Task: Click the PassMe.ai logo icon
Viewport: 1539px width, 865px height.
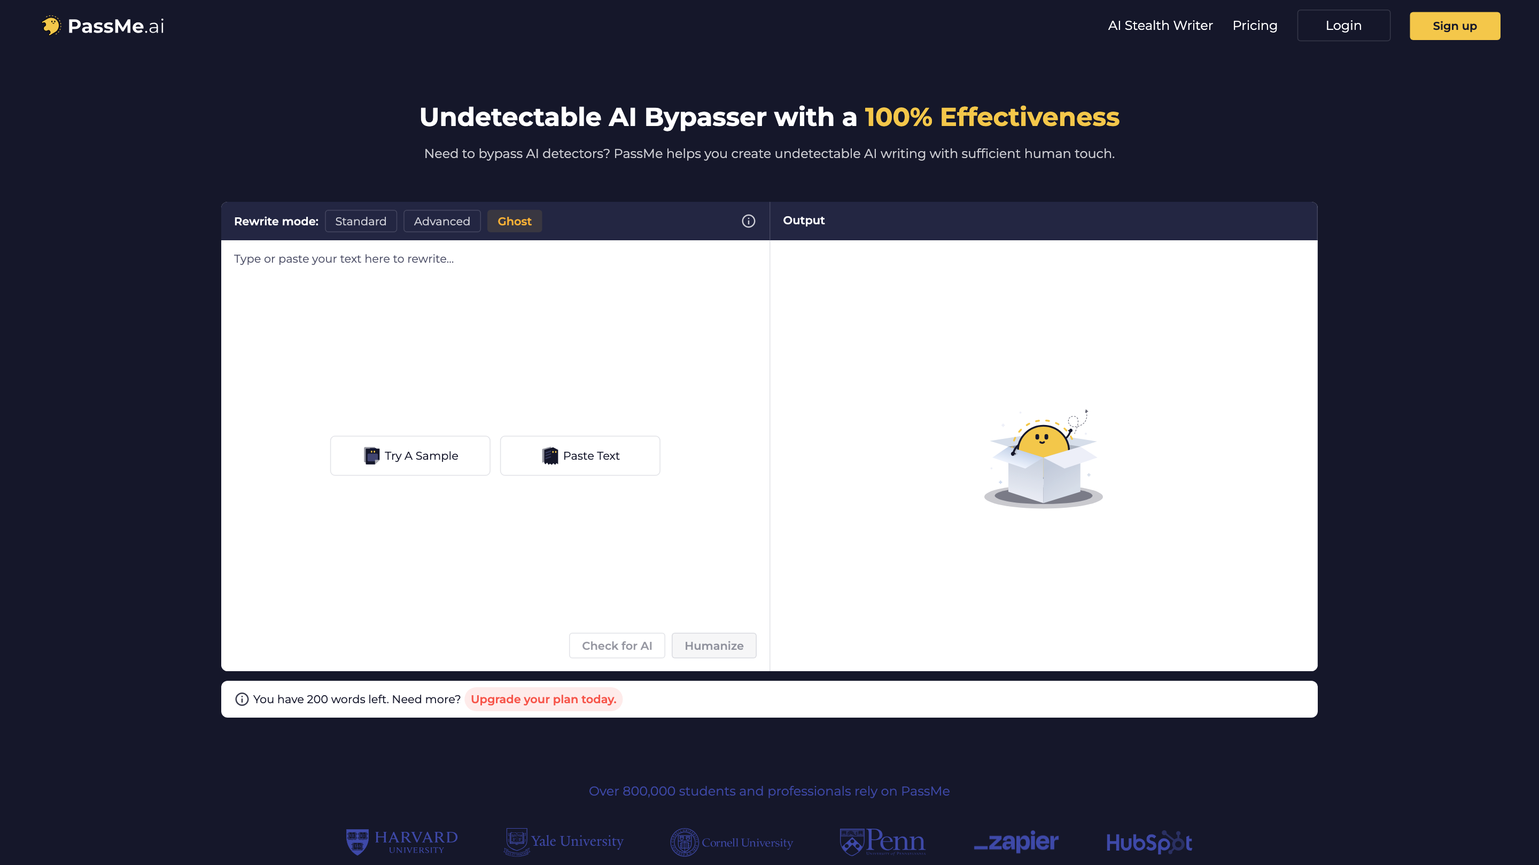Action: pyautogui.click(x=51, y=26)
